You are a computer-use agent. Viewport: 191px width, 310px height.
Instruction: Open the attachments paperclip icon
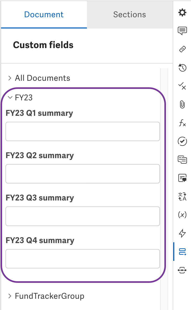coord(182,104)
